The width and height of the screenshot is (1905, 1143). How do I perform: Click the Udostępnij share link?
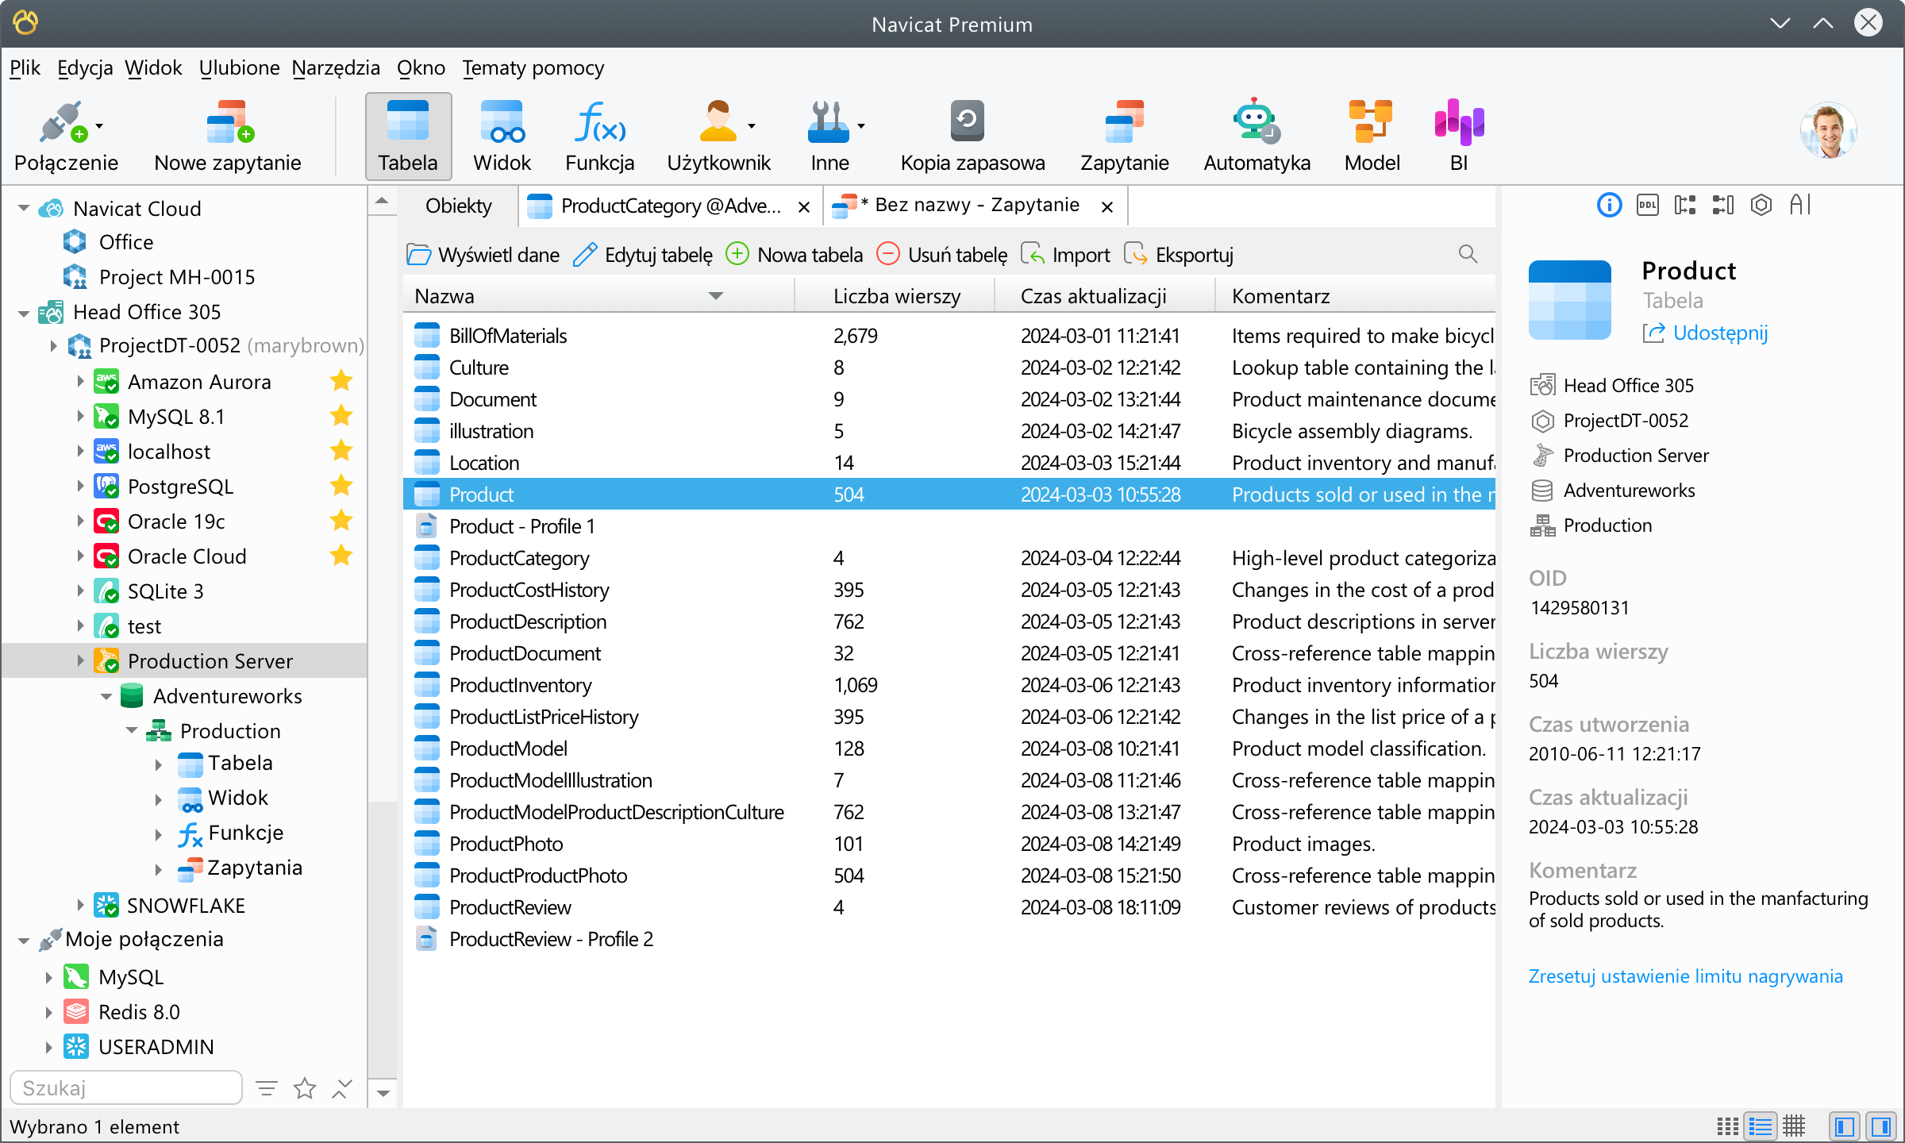(x=1705, y=333)
